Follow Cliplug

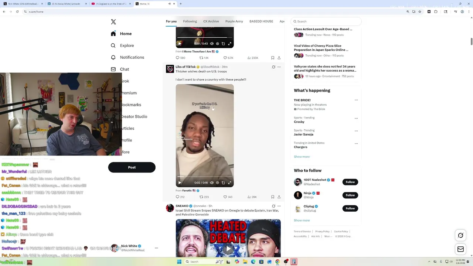pyautogui.click(x=350, y=208)
